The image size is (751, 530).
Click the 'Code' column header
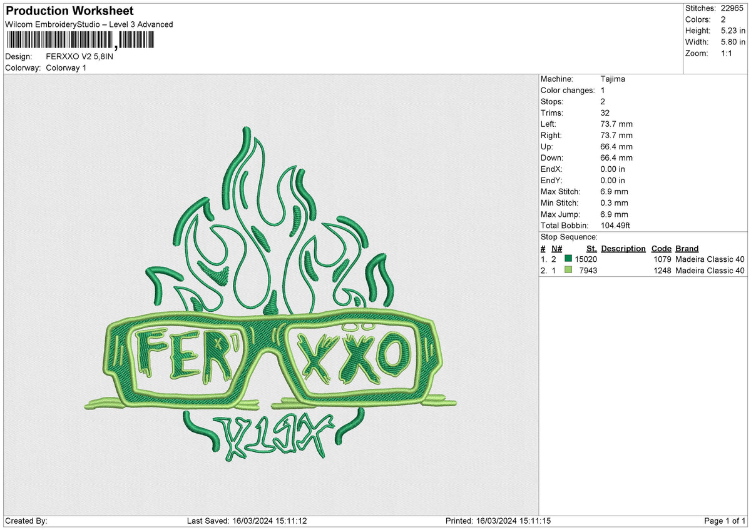click(x=661, y=248)
